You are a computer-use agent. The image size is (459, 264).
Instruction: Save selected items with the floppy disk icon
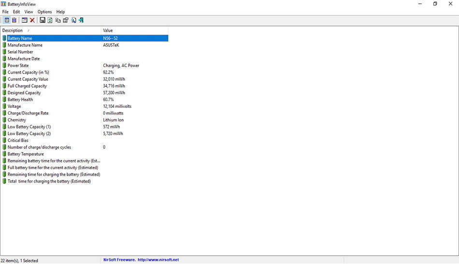[43, 20]
